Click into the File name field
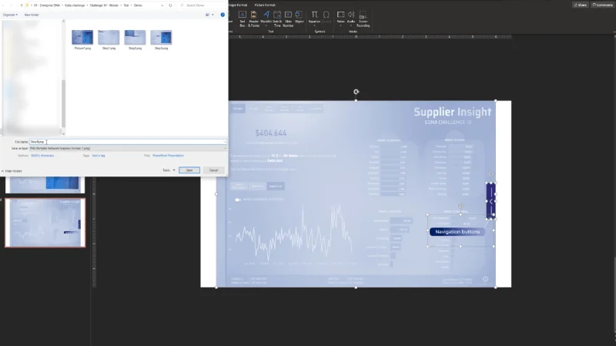The height and width of the screenshot is (346, 616). (x=128, y=142)
